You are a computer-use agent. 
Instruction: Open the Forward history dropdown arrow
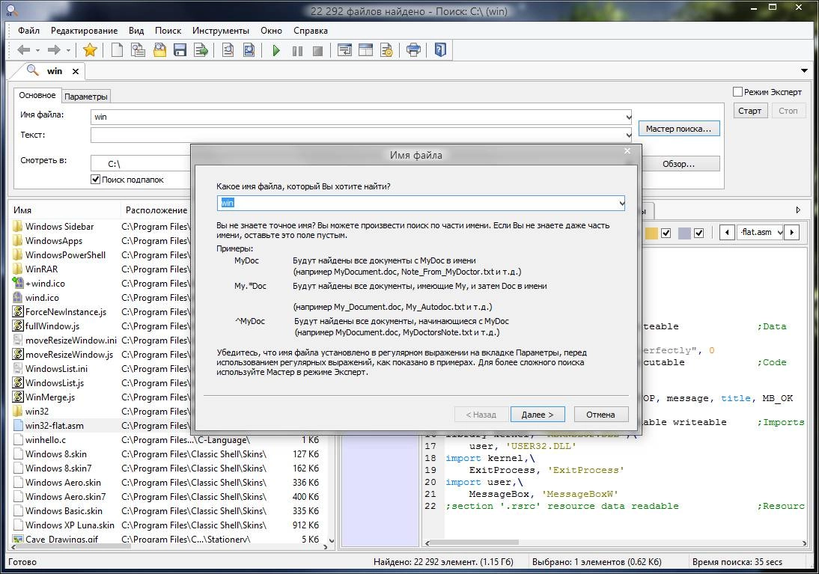68,51
